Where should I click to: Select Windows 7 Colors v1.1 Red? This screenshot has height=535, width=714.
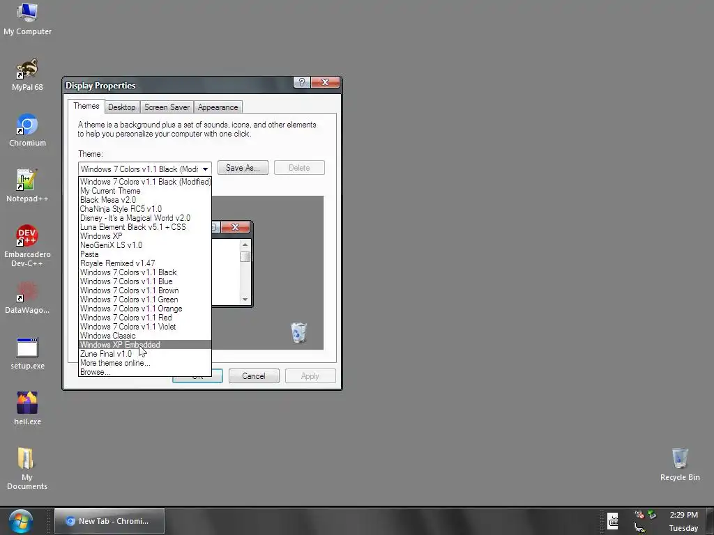145,318
